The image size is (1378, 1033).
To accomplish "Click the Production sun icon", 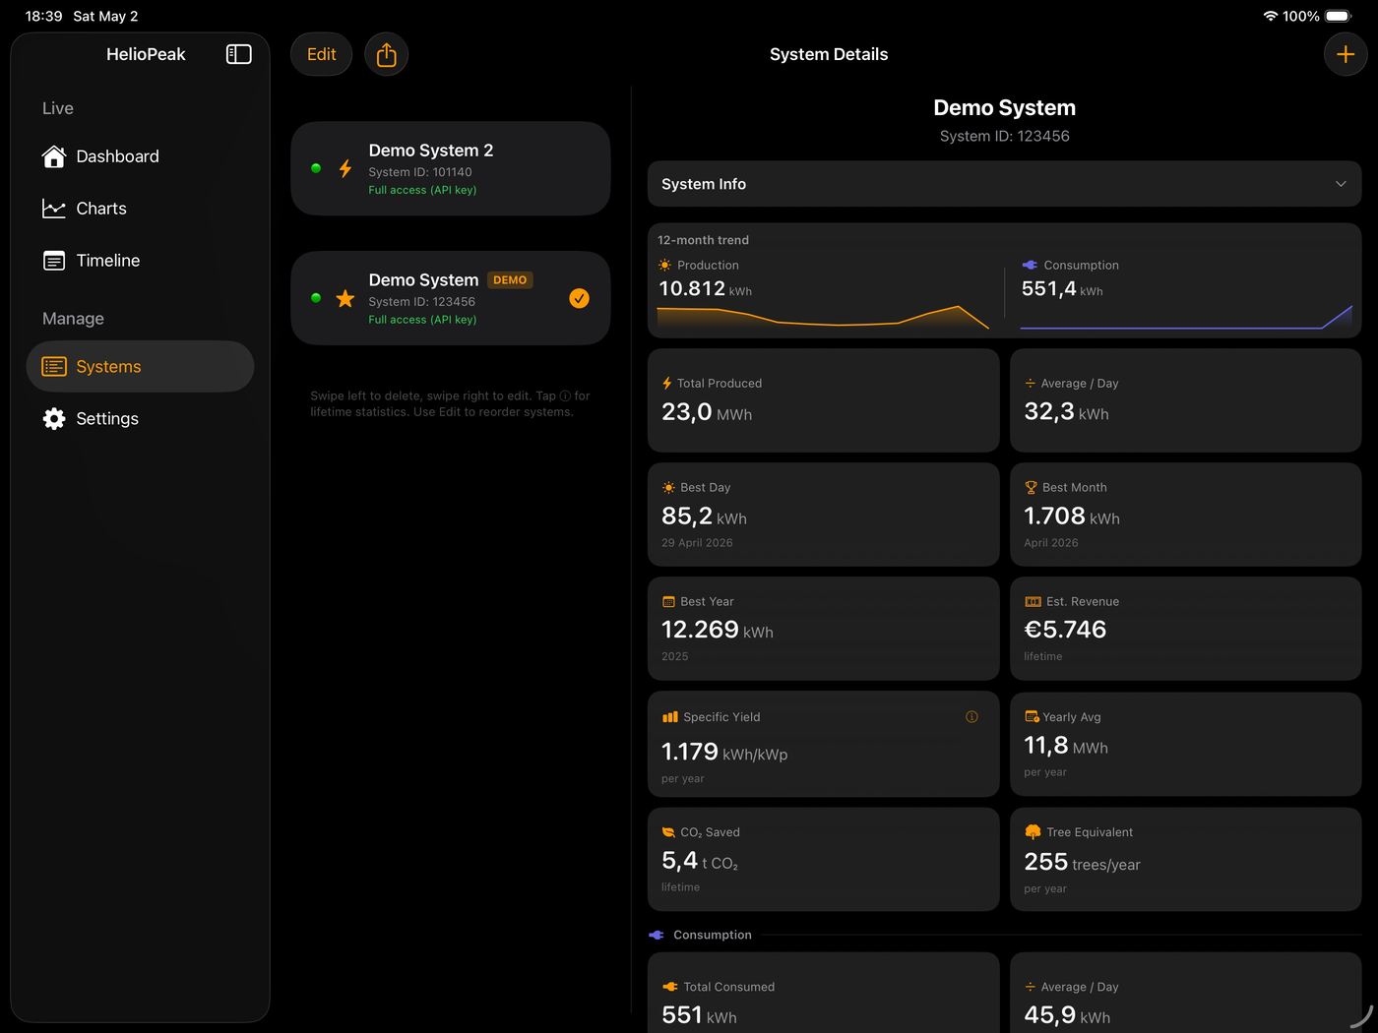I will (x=665, y=266).
